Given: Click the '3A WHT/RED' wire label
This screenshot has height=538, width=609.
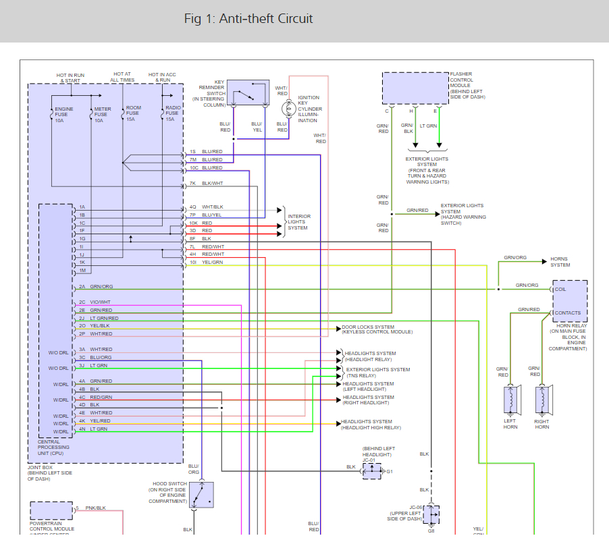Looking at the screenshot, I should click(x=96, y=349).
